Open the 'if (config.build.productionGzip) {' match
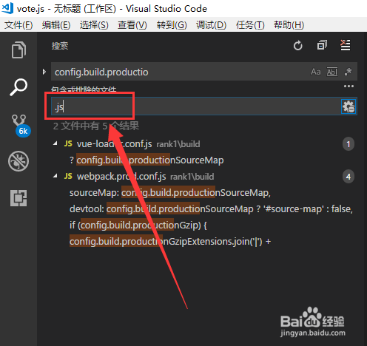 [138, 225]
